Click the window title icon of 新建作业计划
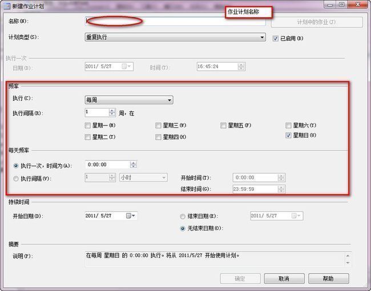 [7, 6]
